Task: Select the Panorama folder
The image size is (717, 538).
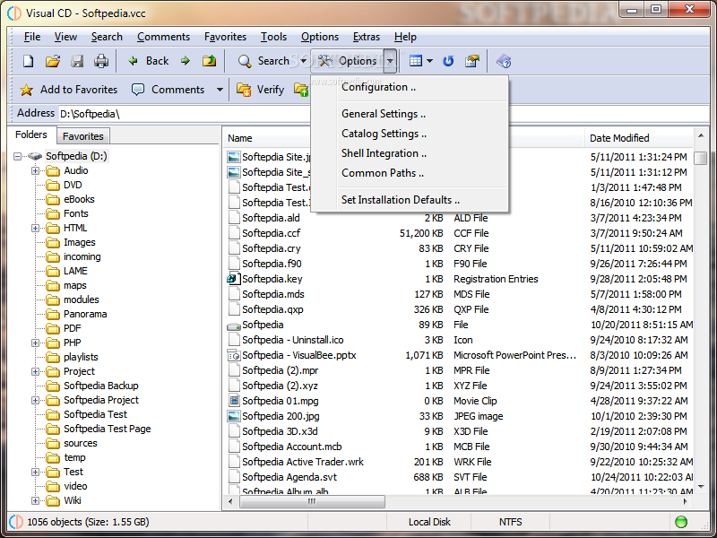Action: pos(85,315)
